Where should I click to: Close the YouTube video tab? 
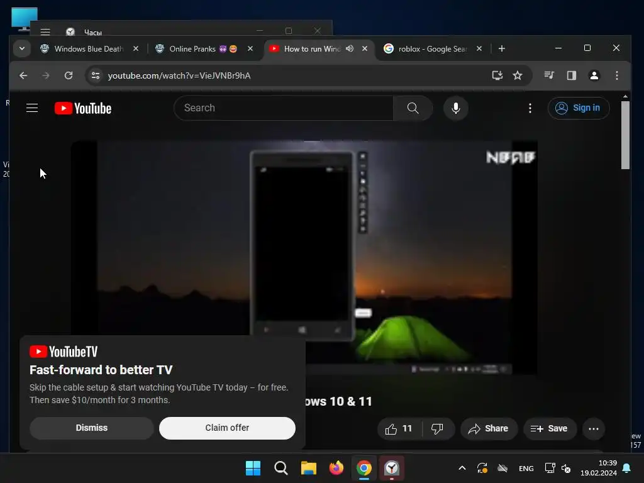click(x=365, y=48)
